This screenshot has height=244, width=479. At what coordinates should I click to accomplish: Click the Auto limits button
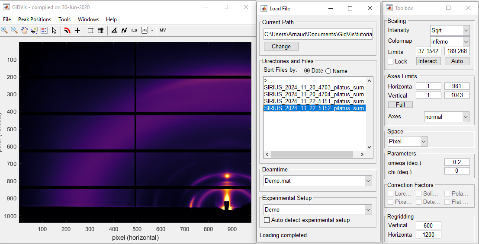[x=457, y=61]
